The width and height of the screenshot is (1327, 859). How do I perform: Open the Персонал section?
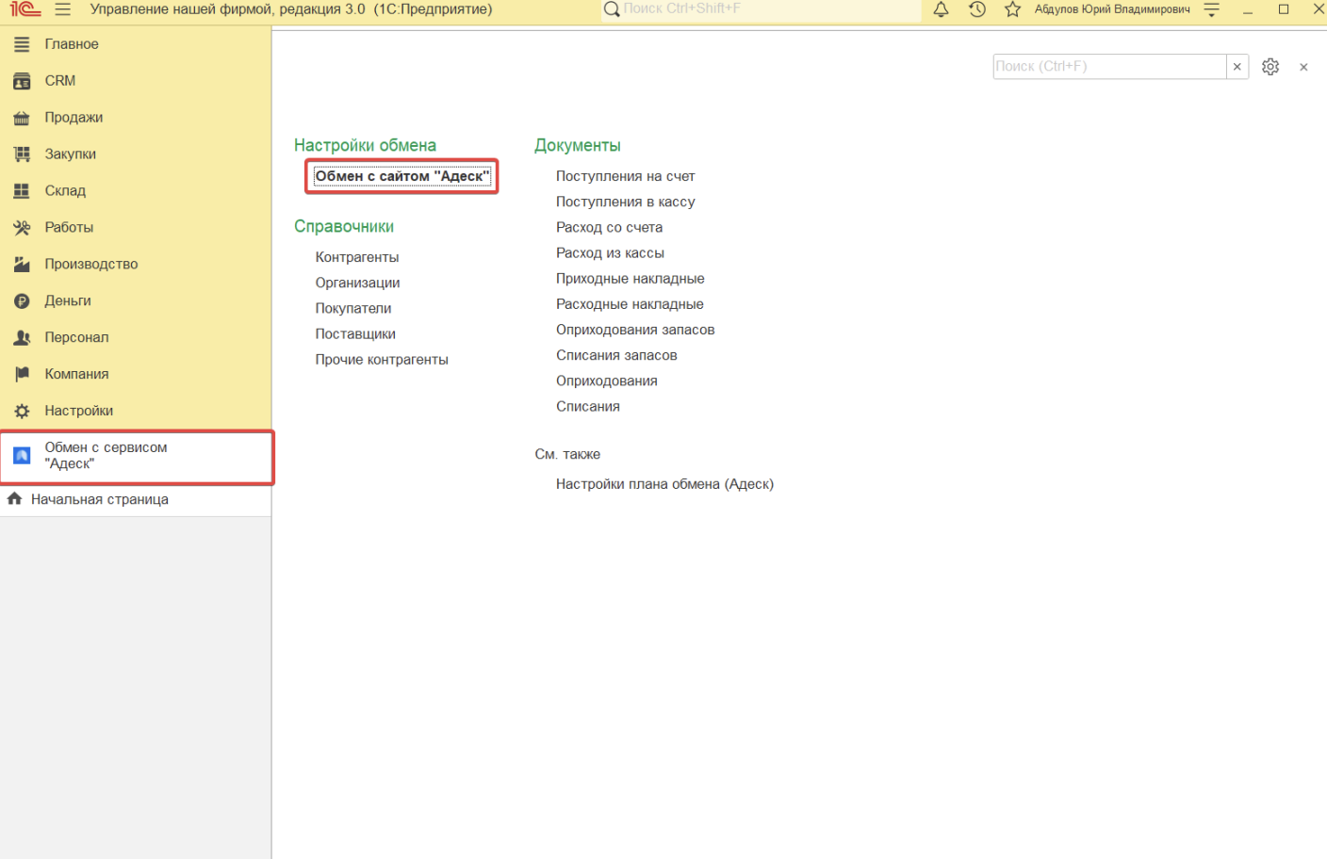click(x=76, y=338)
